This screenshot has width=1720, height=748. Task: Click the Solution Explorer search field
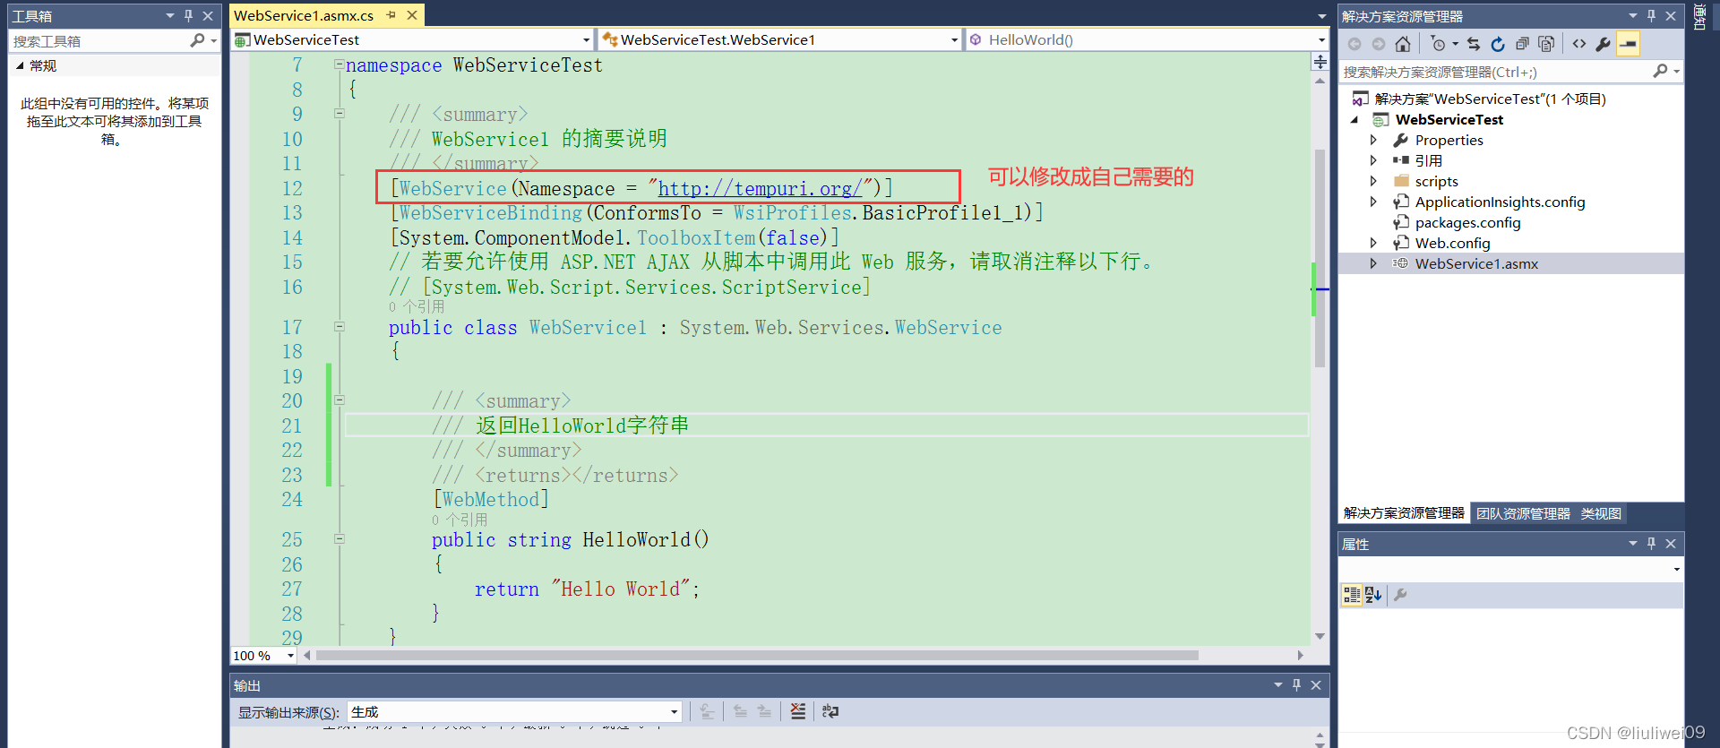click(x=1494, y=71)
